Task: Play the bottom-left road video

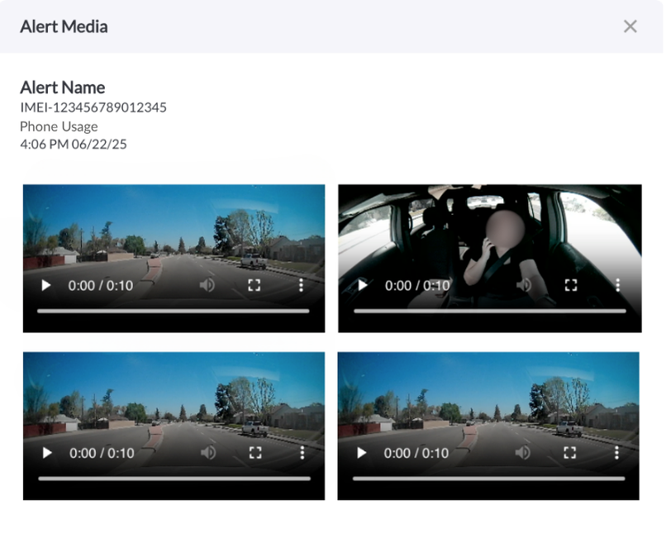Action: [47, 453]
